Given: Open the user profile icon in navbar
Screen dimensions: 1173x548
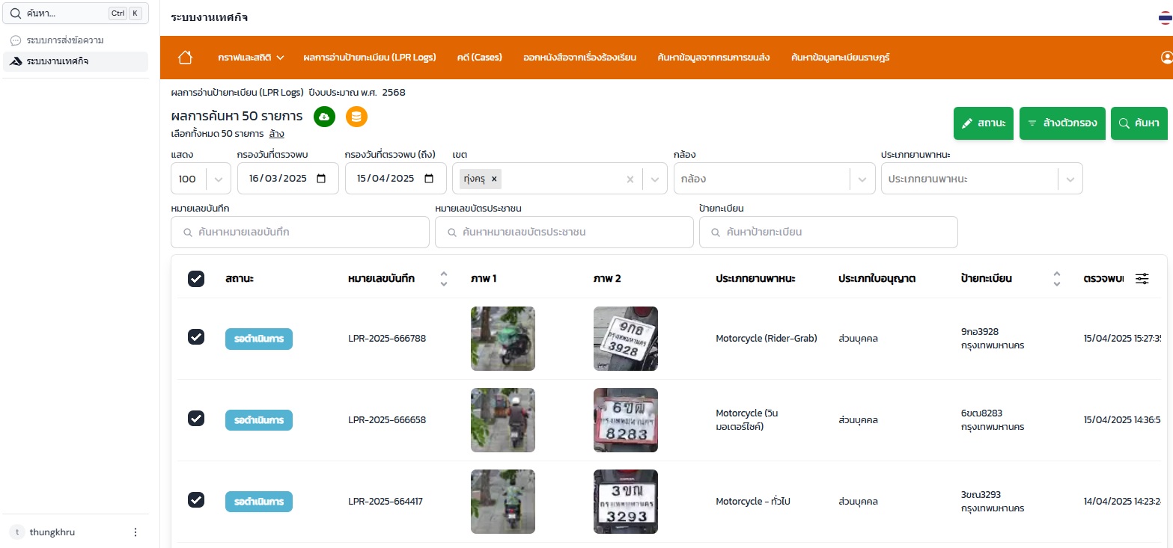Looking at the screenshot, I should coord(1166,58).
